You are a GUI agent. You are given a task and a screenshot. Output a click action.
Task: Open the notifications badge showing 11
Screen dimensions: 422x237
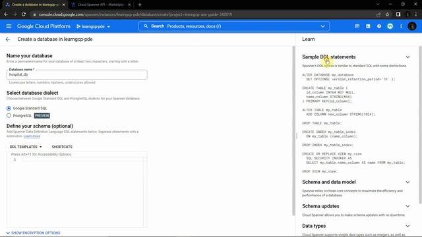pos(390,26)
